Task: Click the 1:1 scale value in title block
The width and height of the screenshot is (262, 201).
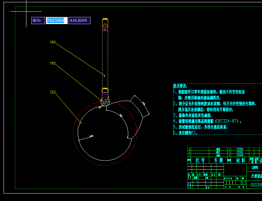Action: pos(244,183)
